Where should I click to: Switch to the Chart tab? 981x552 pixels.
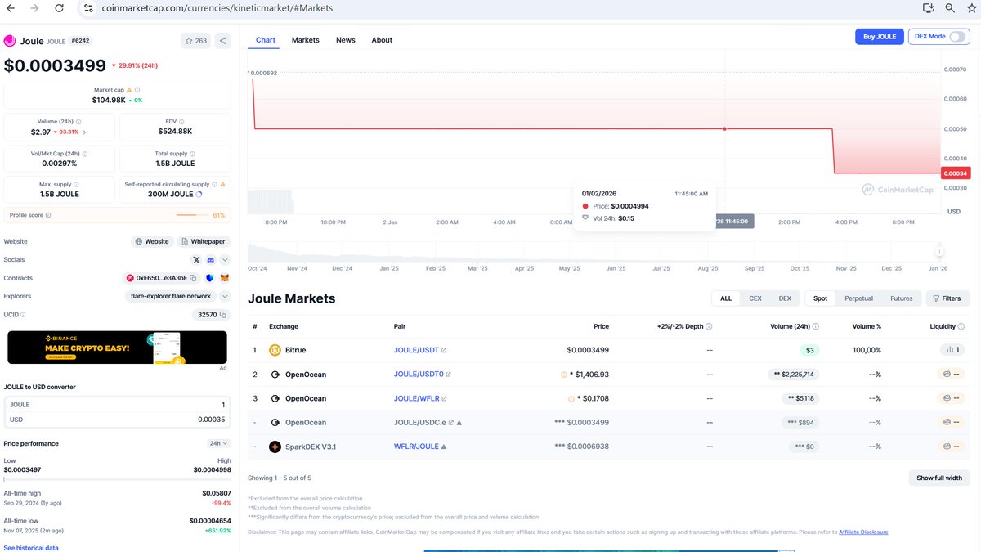click(x=266, y=40)
